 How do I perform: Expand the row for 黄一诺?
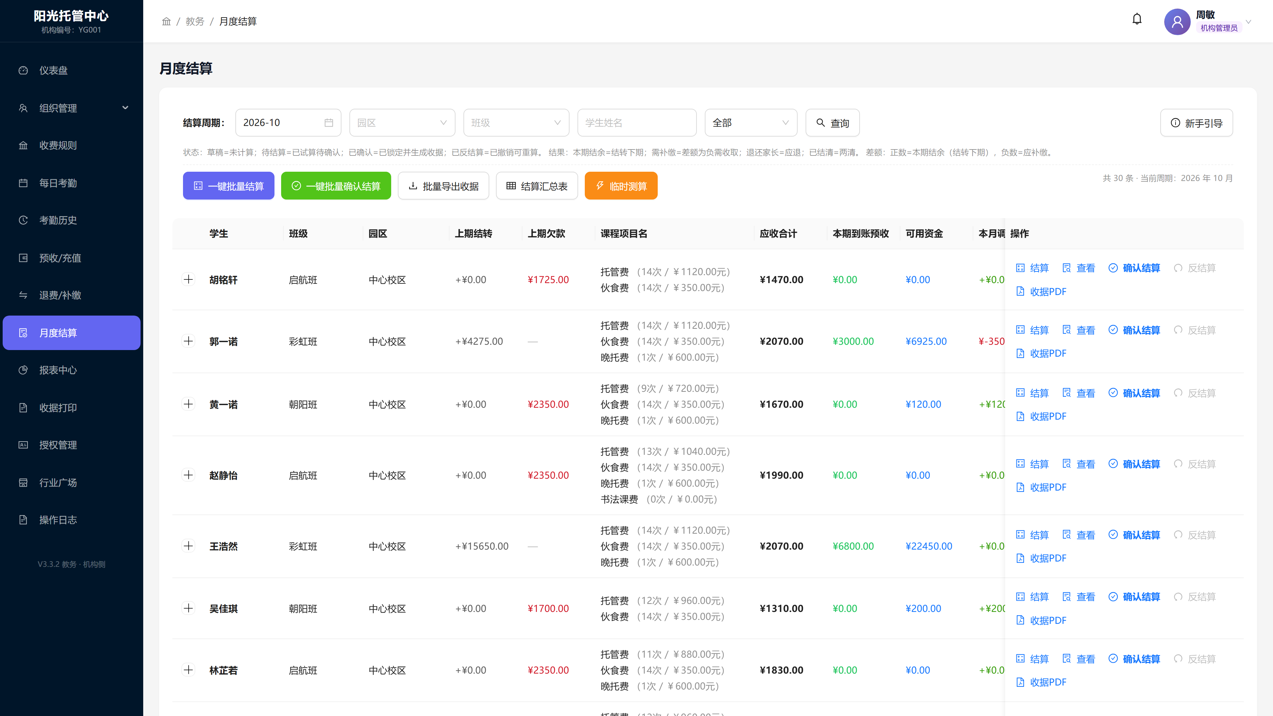click(x=188, y=404)
